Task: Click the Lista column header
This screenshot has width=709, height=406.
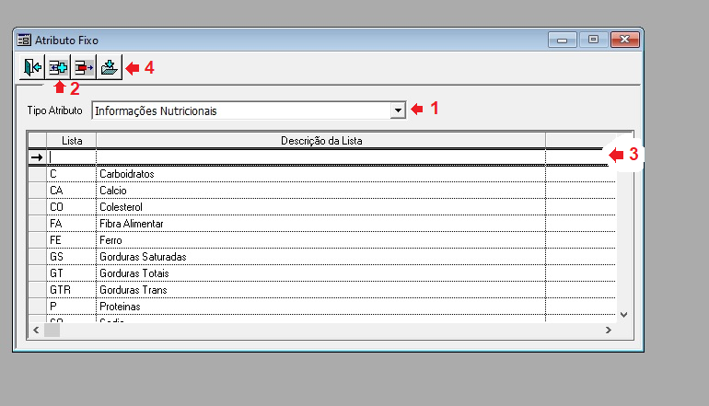Action: (72, 141)
